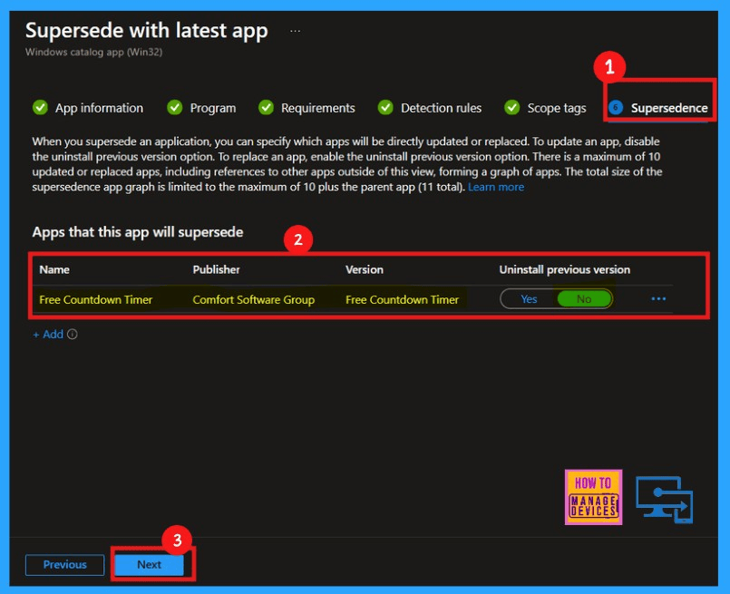Open the ellipsis menu next to page title
Image resolution: width=730 pixels, height=594 pixels.
[x=295, y=31]
